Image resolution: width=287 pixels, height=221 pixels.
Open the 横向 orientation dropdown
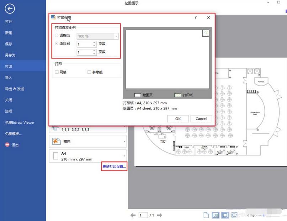88,142
